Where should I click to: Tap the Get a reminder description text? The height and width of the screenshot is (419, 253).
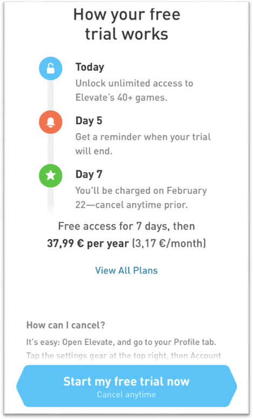pos(143,144)
